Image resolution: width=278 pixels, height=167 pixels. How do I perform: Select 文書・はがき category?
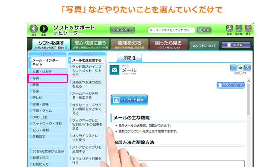[x=48, y=72]
